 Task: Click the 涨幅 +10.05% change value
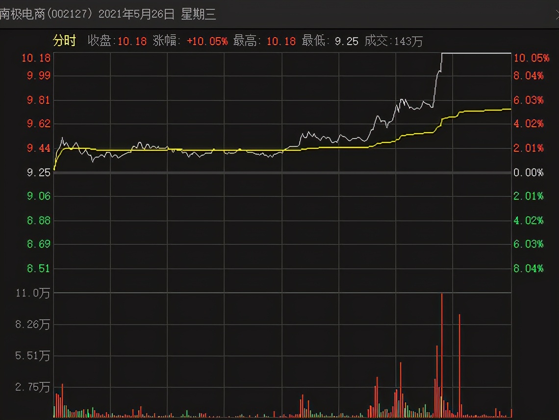pos(207,41)
